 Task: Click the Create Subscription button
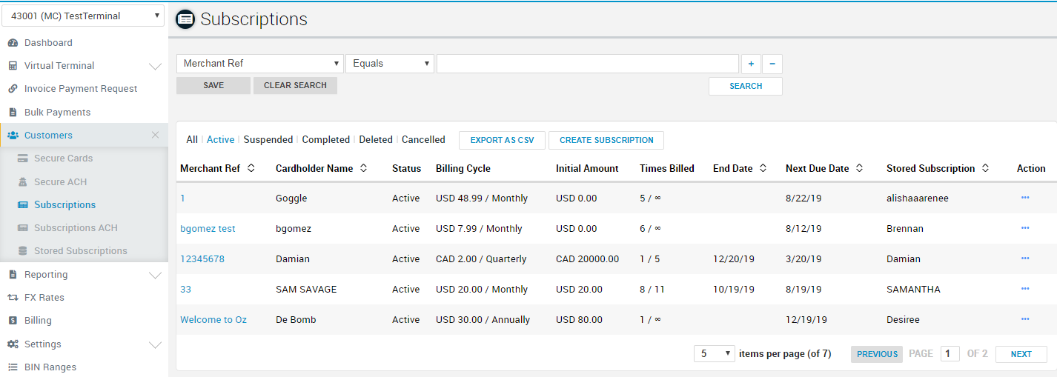[606, 140]
